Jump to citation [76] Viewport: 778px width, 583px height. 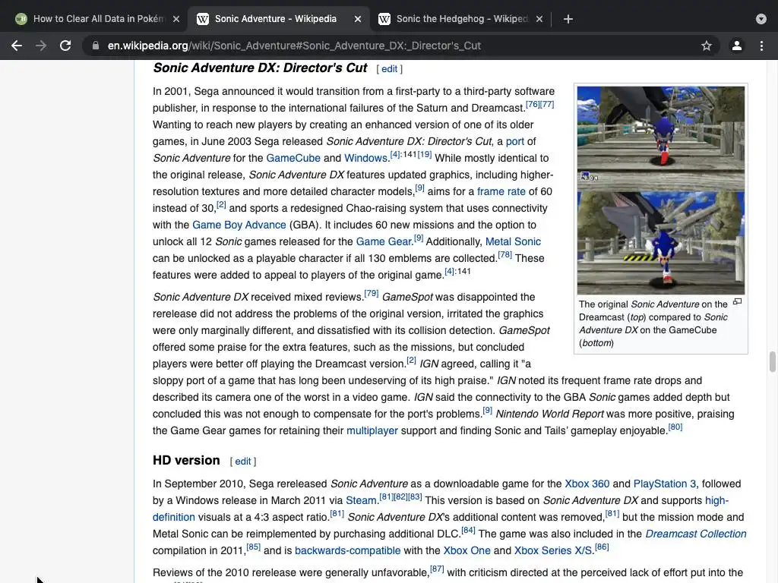pyautogui.click(x=533, y=104)
